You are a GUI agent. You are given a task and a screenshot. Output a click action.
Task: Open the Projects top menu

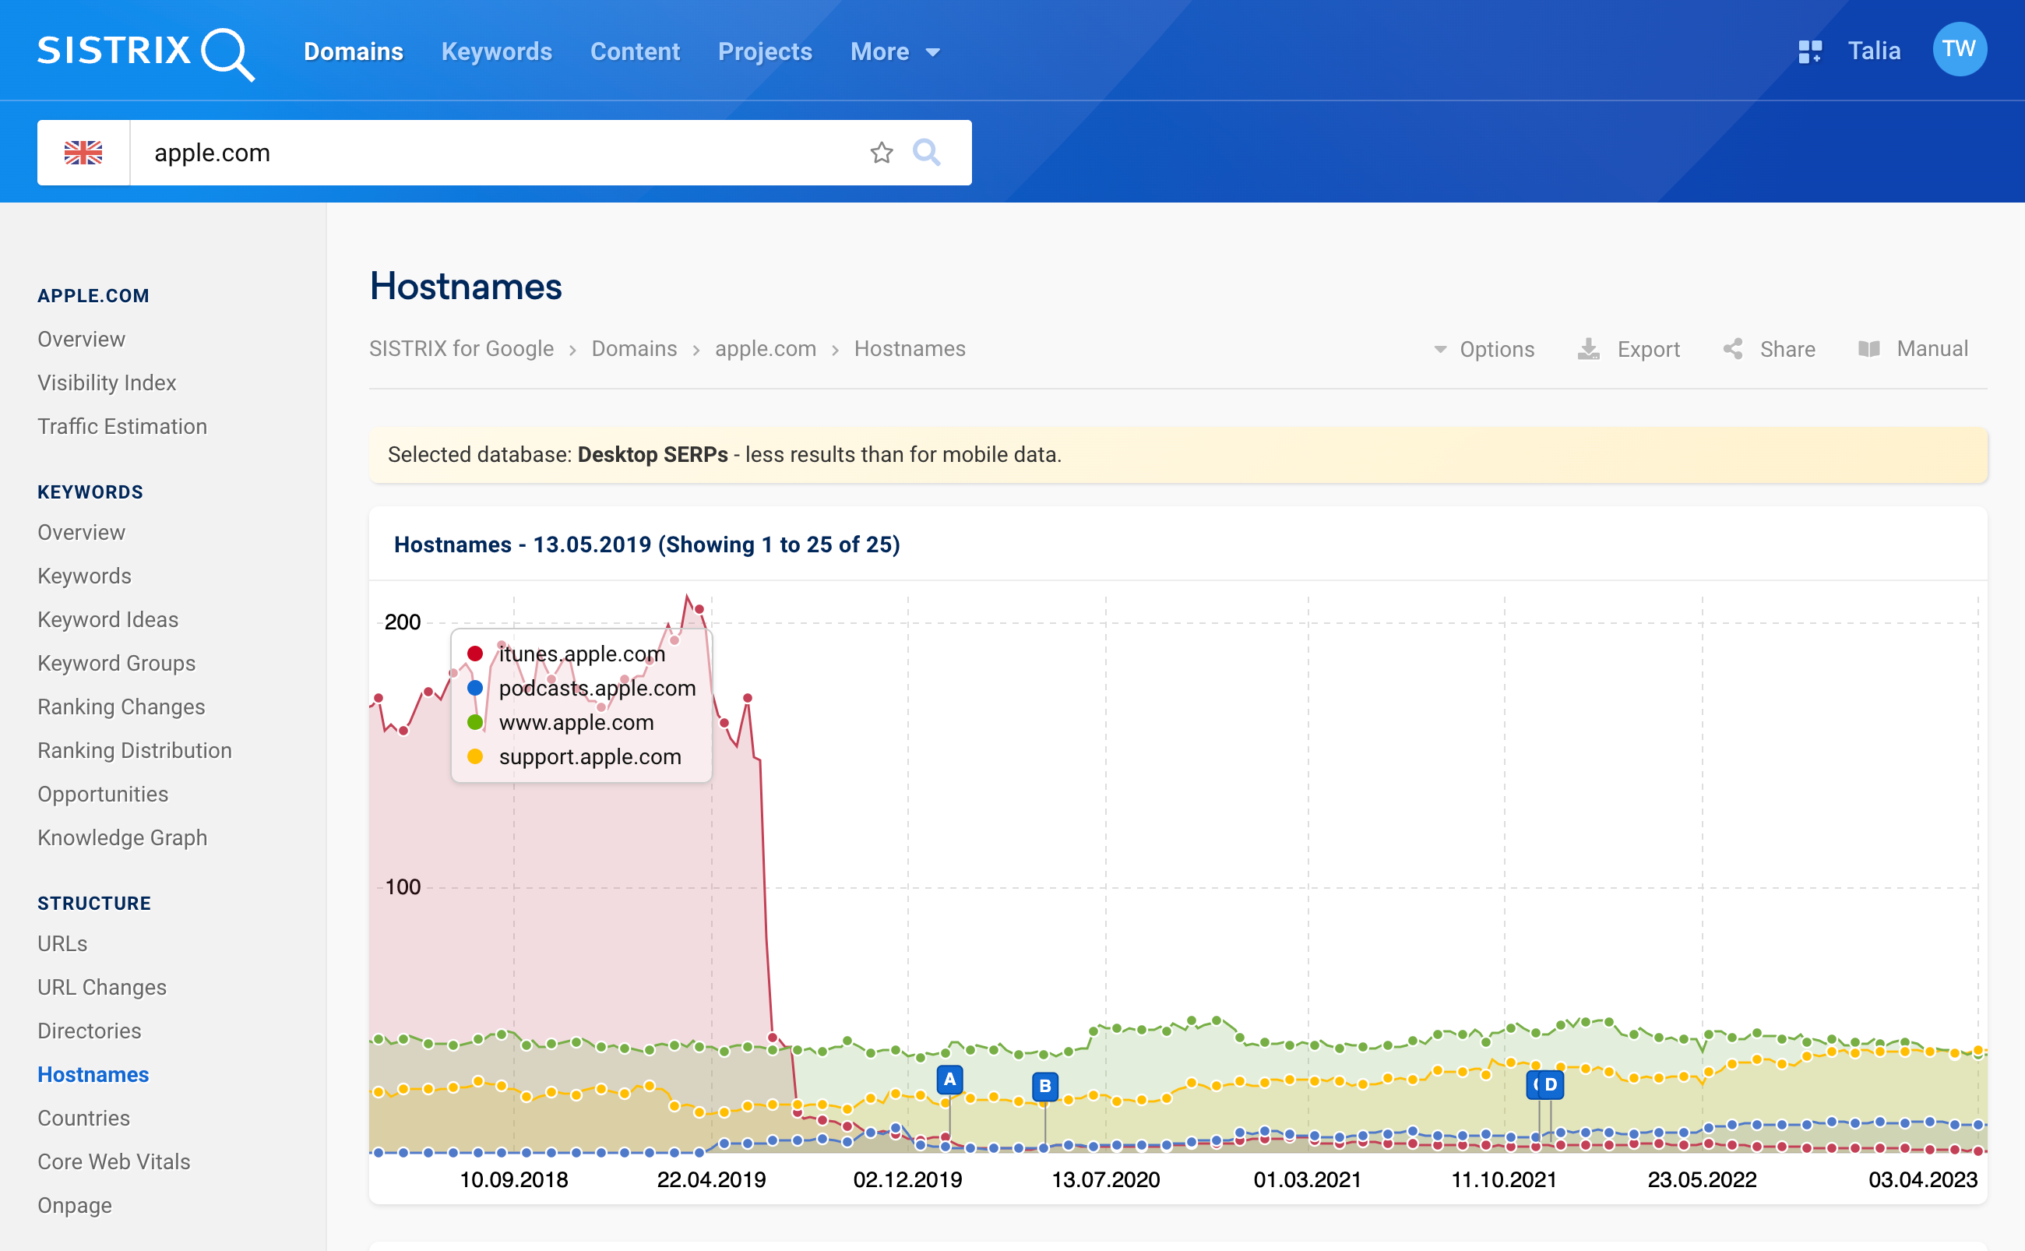click(x=764, y=51)
